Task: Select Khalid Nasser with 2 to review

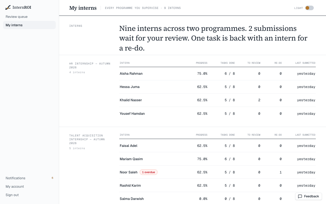Action: coord(218,100)
